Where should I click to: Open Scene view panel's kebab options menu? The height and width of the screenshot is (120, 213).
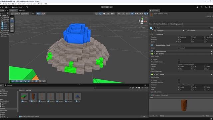pyautogui.click(x=147, y=11)
